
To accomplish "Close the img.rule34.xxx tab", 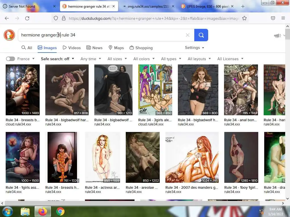I will (173, 6).
